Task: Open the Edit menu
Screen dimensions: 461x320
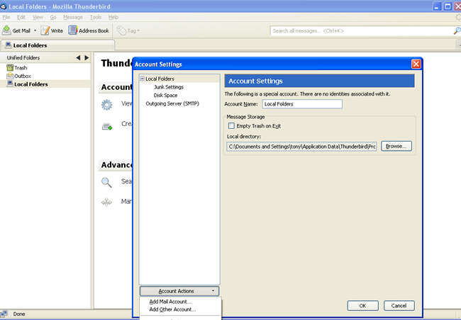Action: [21, 17]
